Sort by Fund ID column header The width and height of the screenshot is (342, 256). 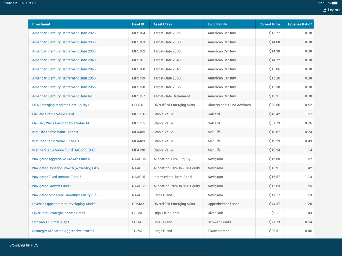click(x=138, y=24)
